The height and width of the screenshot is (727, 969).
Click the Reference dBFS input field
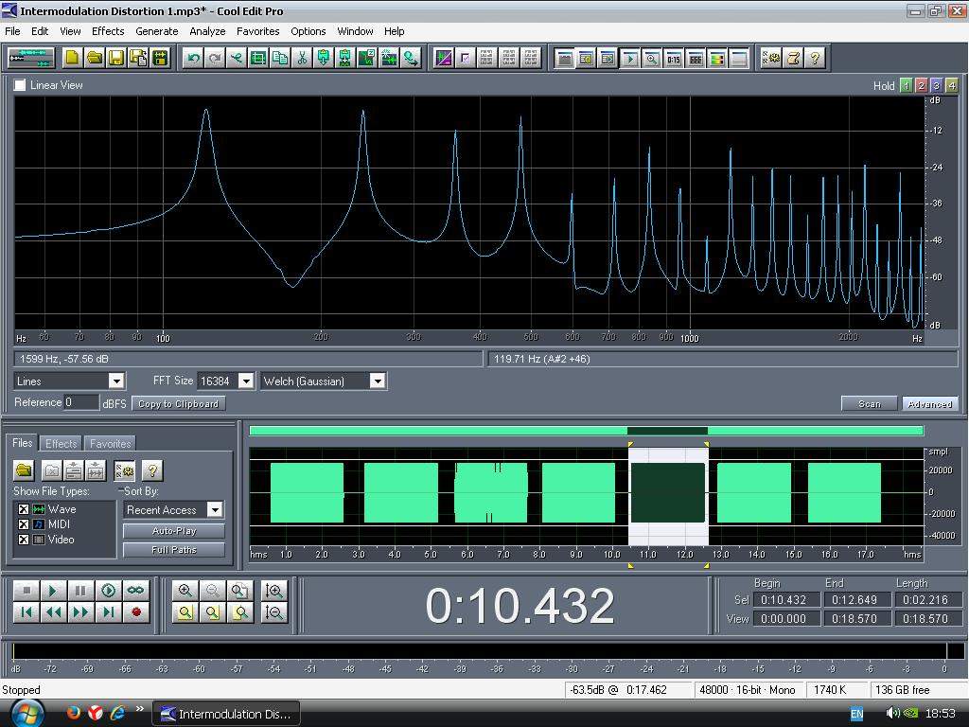coord(81,402)
